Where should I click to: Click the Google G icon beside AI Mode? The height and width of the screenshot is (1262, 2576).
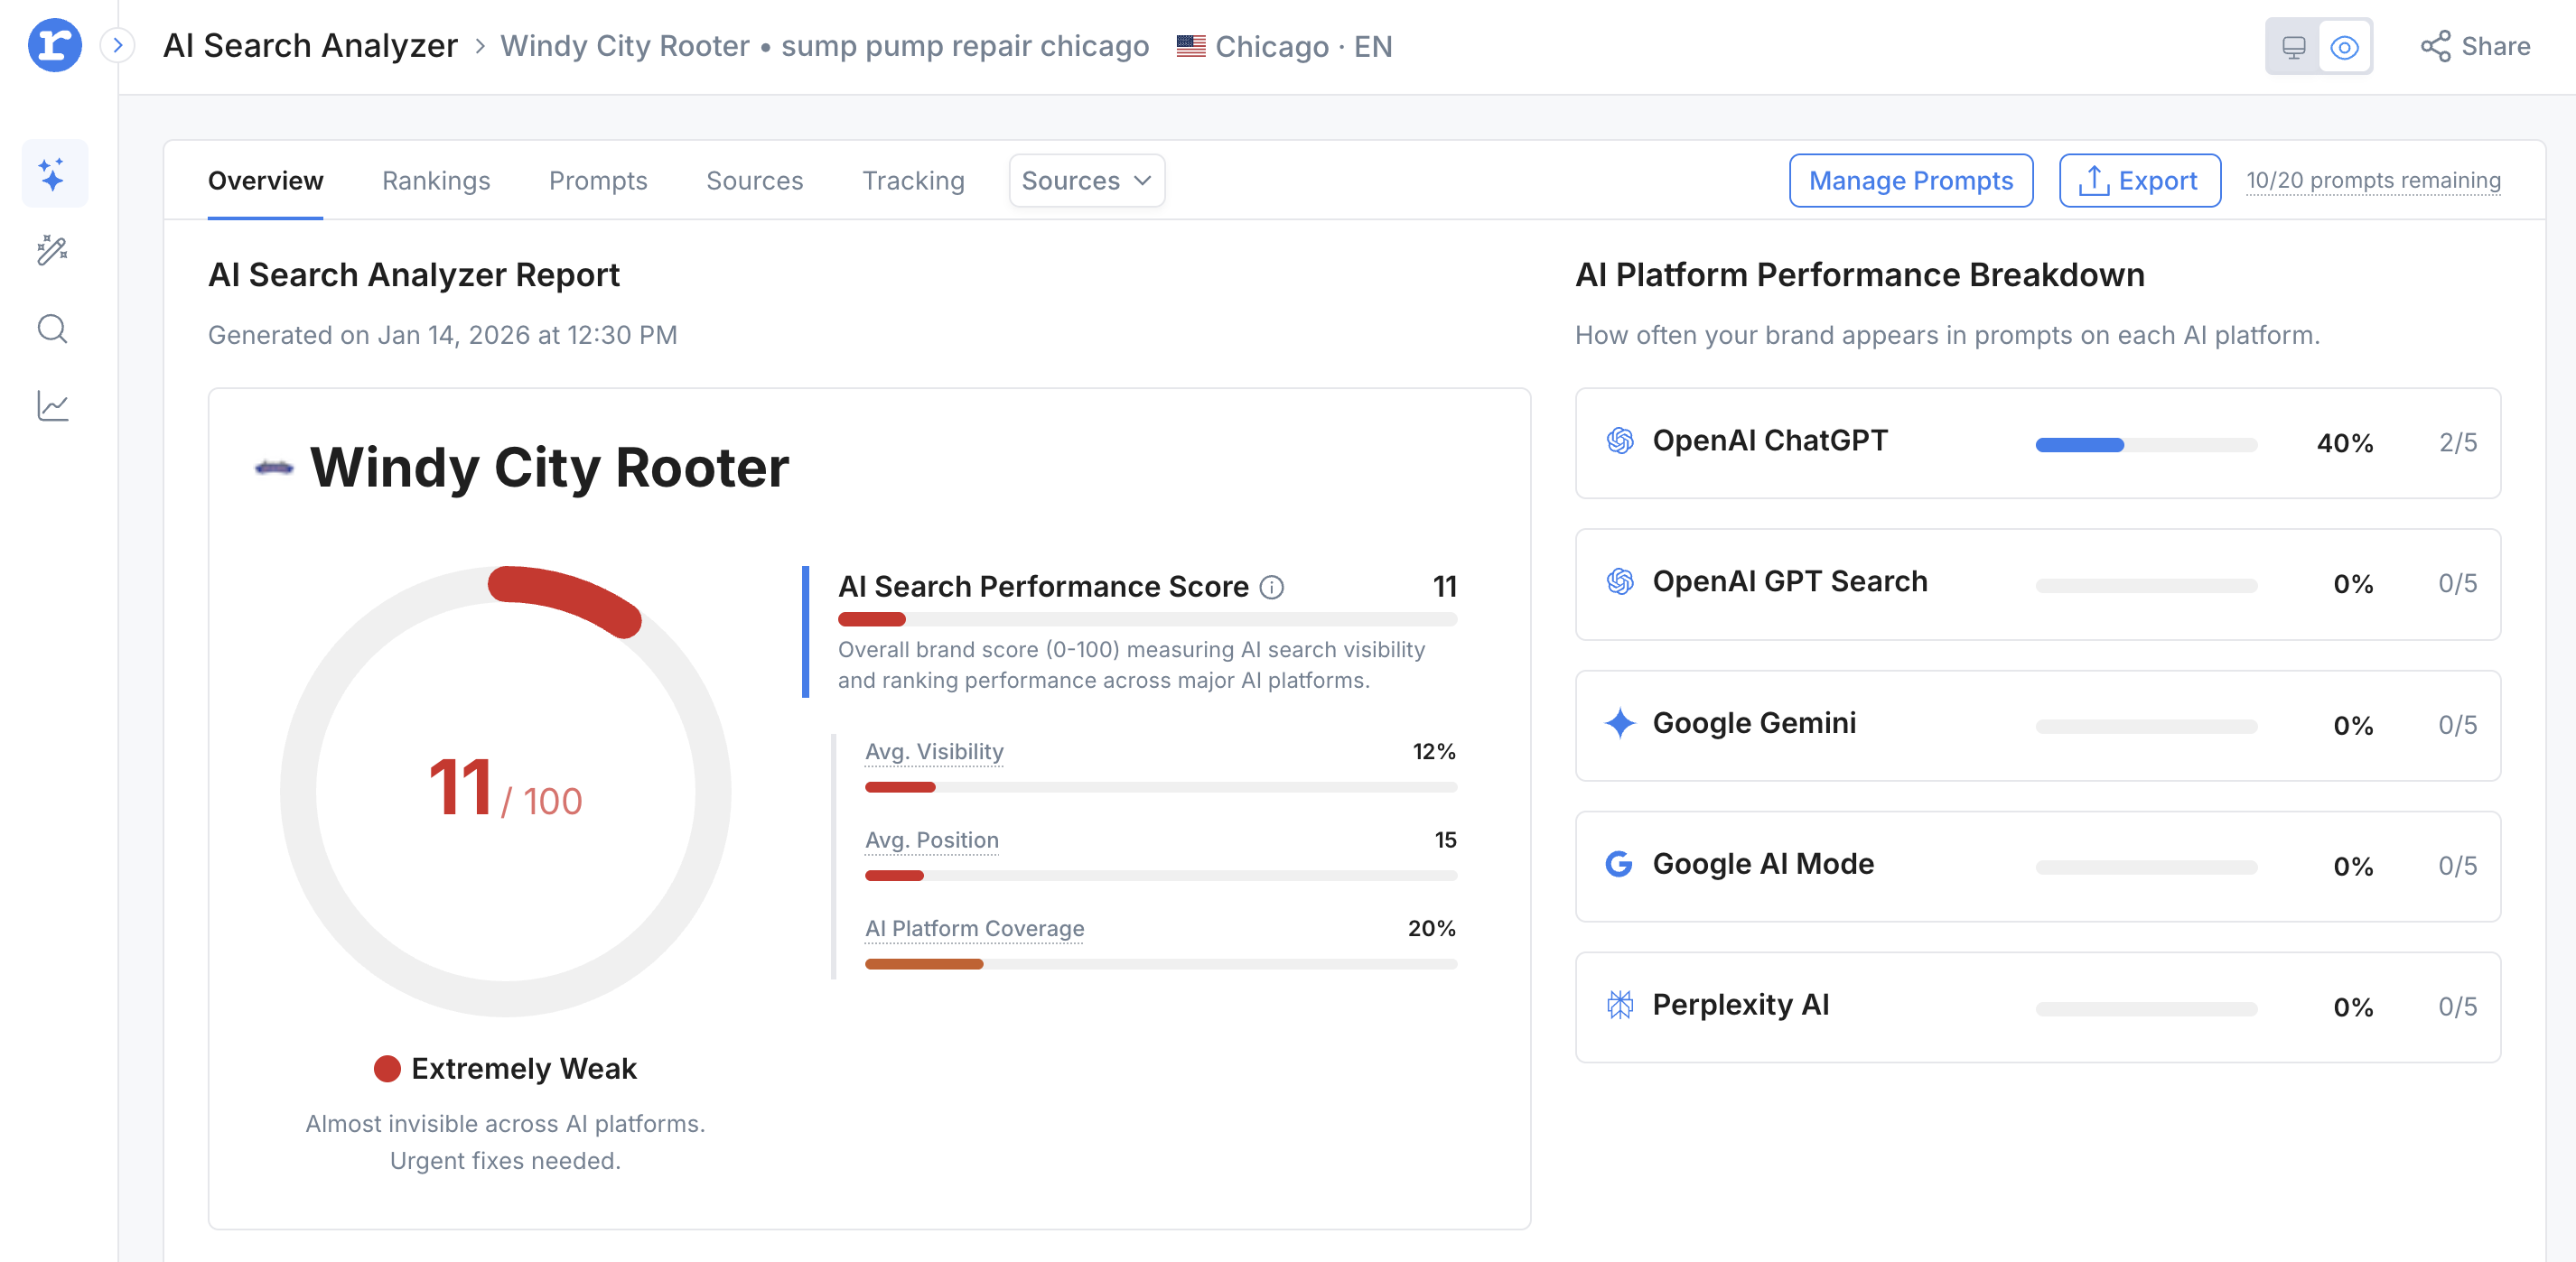1621,863
